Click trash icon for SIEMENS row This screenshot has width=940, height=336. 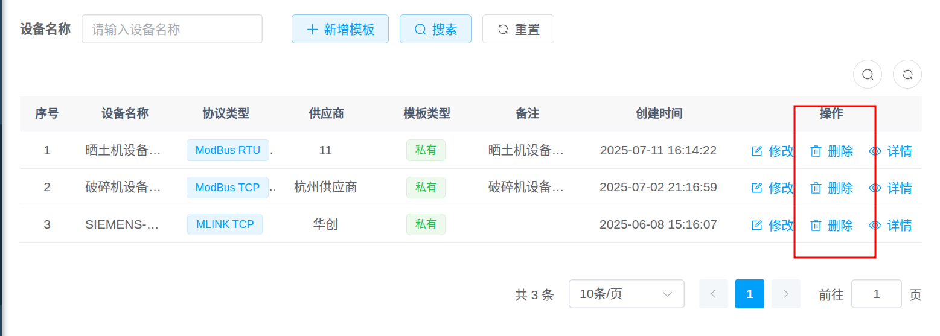click(x=816, y=226)
